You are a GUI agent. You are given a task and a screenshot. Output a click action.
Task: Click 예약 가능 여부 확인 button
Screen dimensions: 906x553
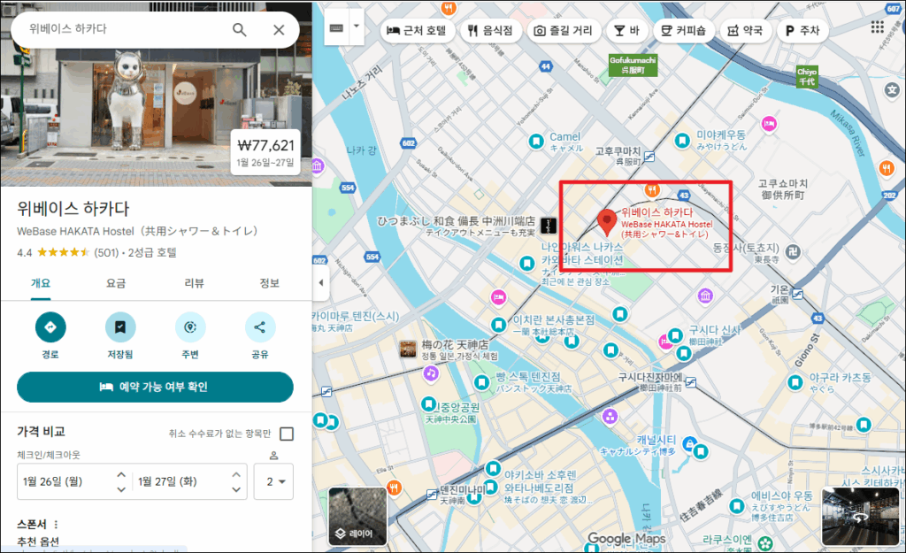(x=155, y=387)
